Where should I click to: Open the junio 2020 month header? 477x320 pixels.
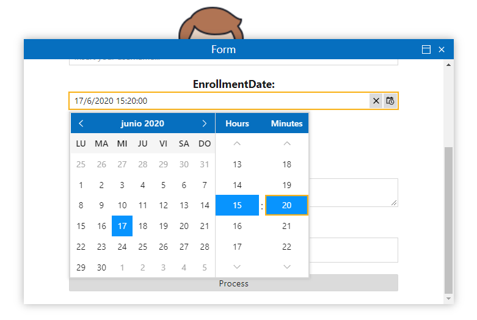coord(142,123)
